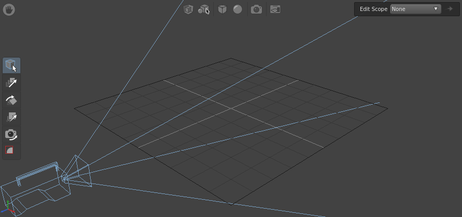This screenshot has height=217, width=462.
Task: Click the selection mode icon with sphere and cursor
Action: pyautogui.click(x=204, y=9)
